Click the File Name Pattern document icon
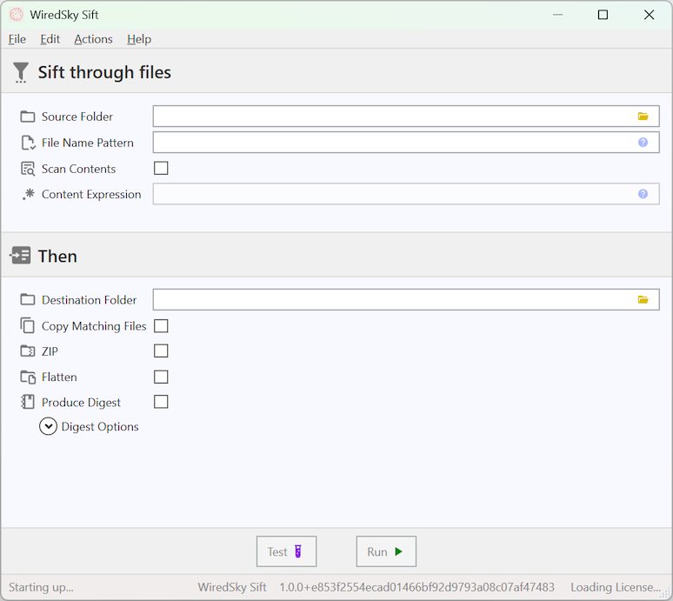This screenshot has height=601, width=673. click(28, 143)
